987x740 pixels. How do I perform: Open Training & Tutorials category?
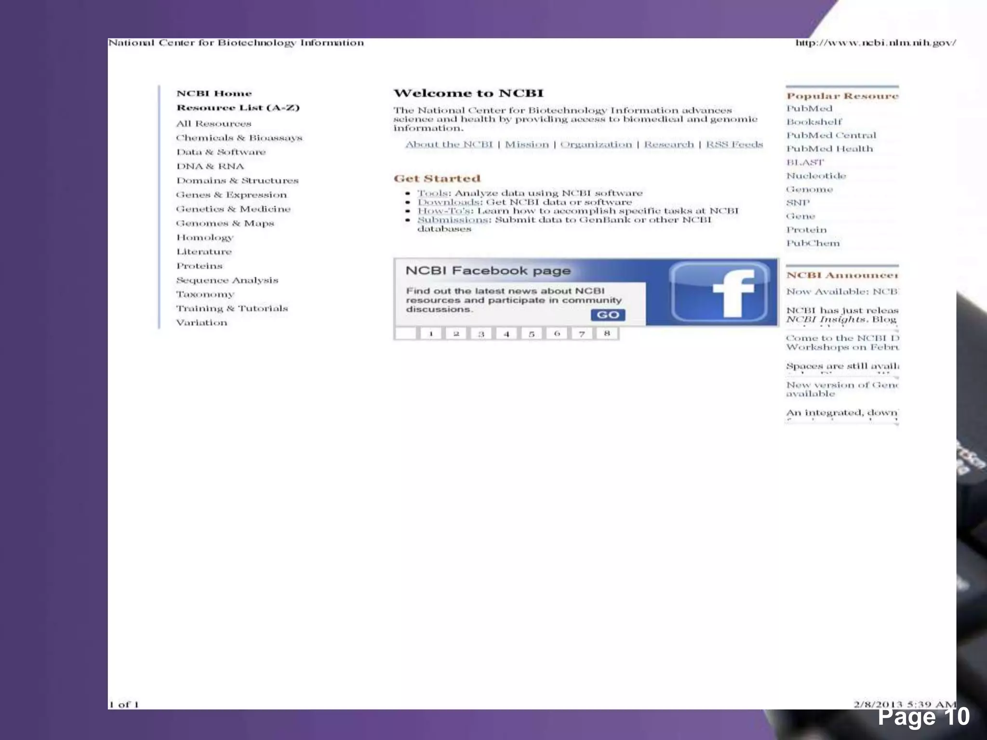pos(232,308)
